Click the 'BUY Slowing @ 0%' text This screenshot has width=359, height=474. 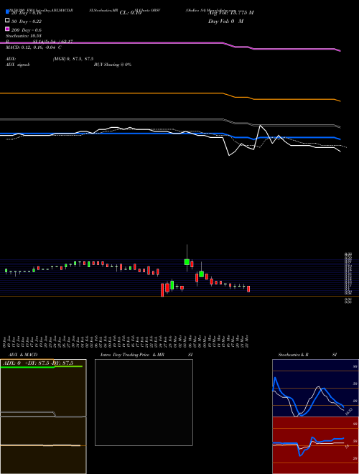click(x=113, y=65)
